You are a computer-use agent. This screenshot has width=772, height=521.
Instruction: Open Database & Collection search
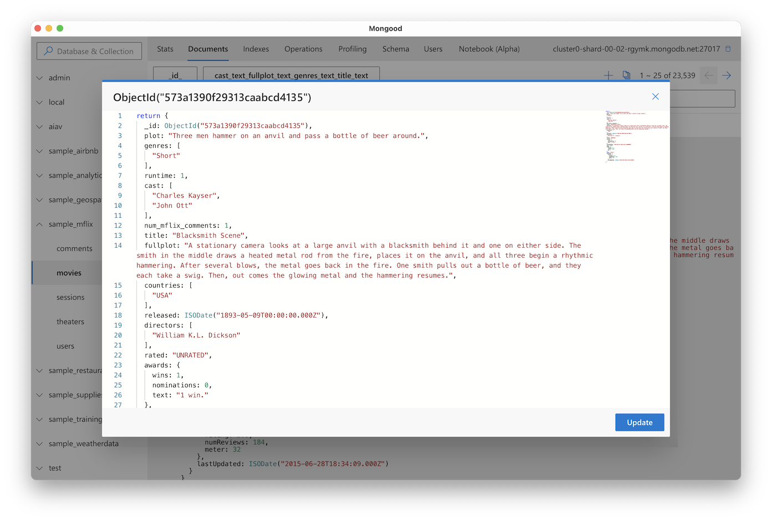pyautogui.click(x=89, y=51)
